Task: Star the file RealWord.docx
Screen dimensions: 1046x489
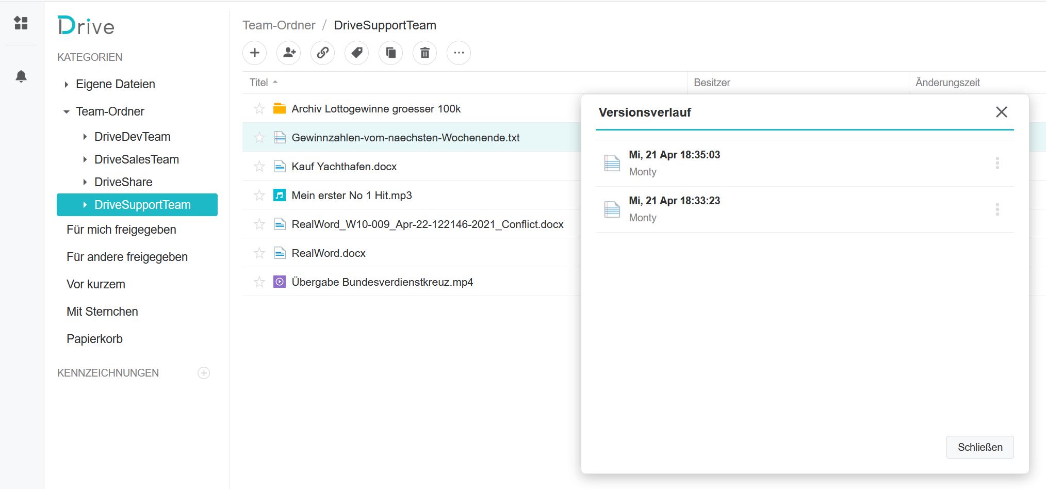Action: pyautogui.click(x=259, y=253)
